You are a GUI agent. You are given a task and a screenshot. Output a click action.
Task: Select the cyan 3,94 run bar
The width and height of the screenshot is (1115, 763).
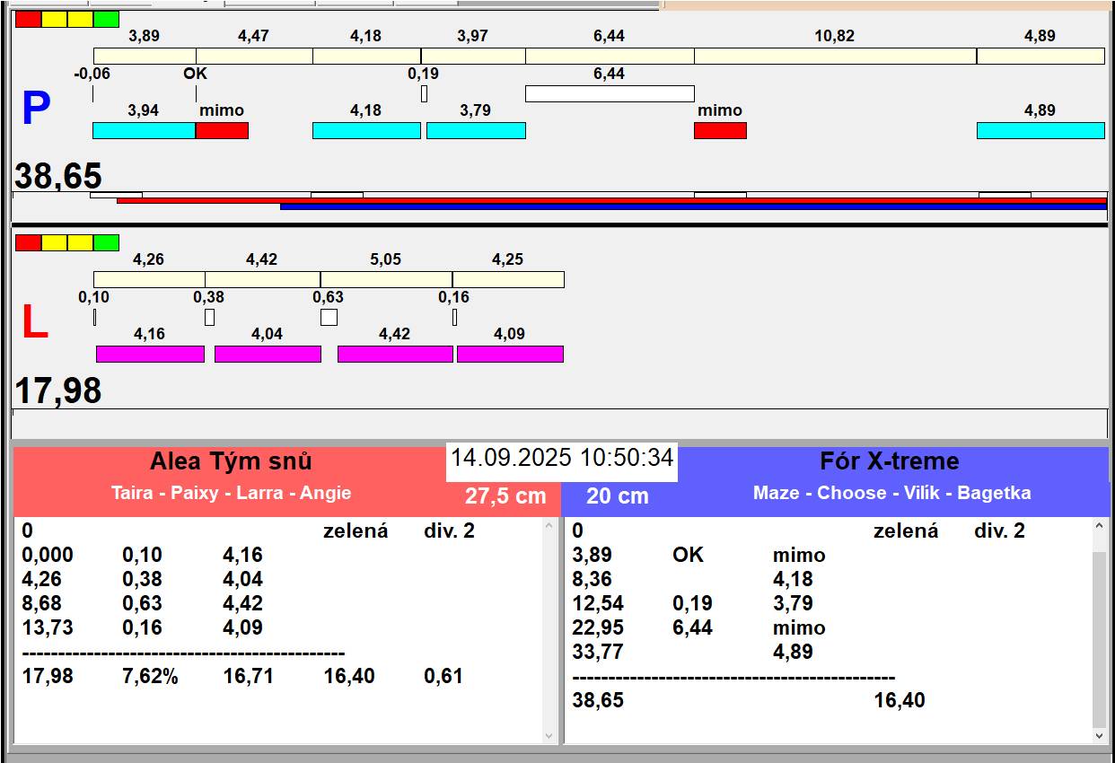click(144, 131)
